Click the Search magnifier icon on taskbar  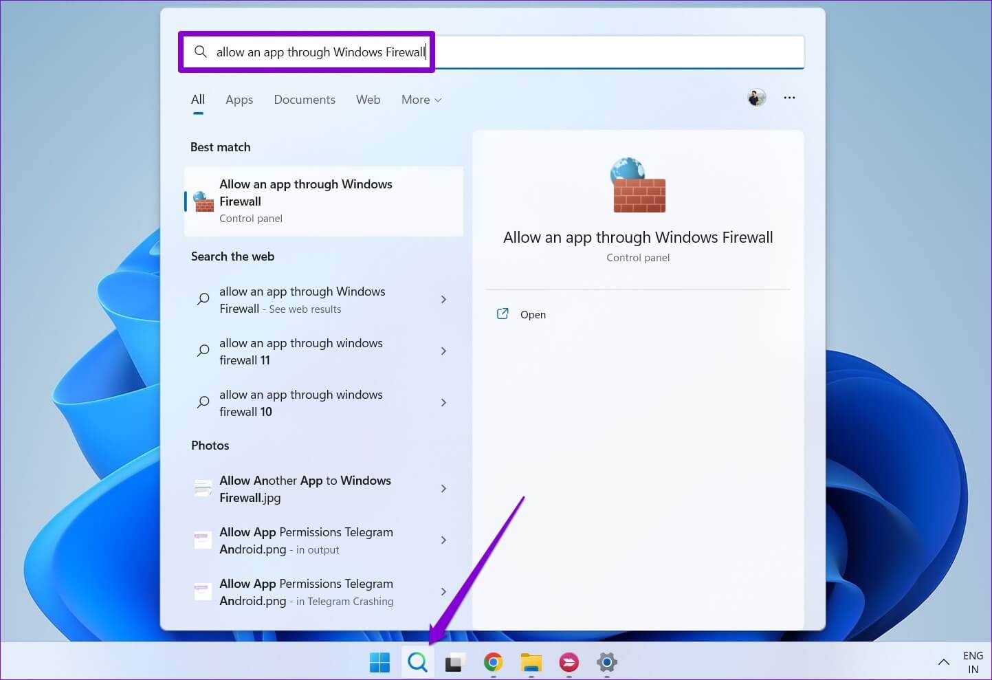click(417, 662)
